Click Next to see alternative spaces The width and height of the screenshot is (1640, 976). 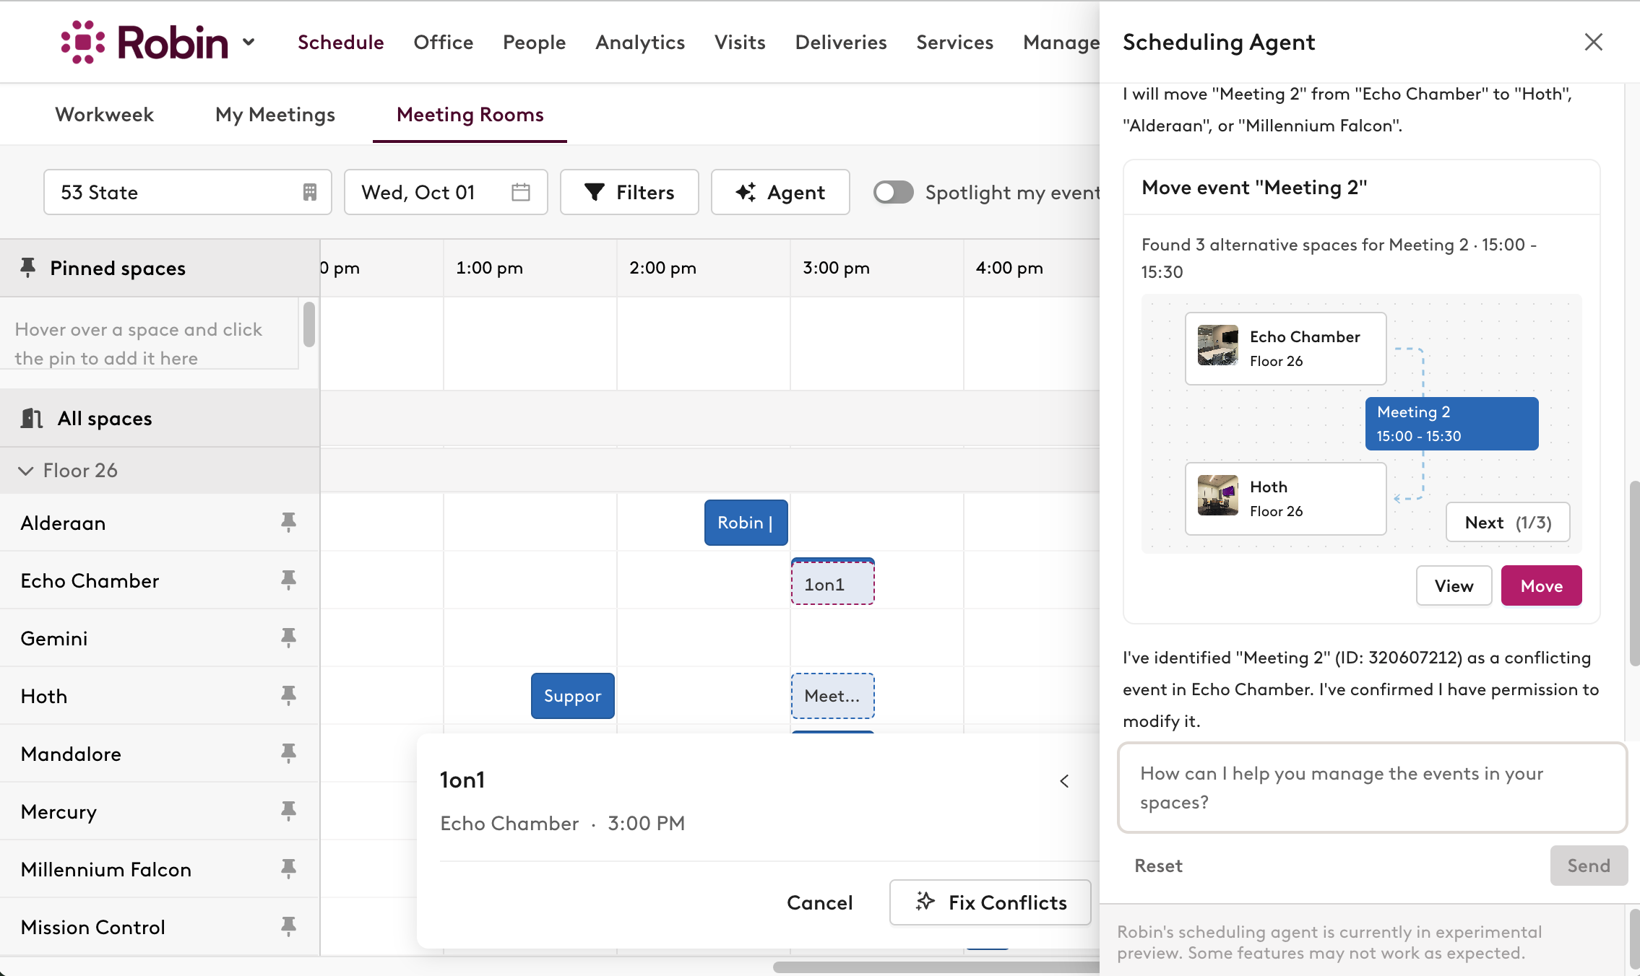[1507, 522]
